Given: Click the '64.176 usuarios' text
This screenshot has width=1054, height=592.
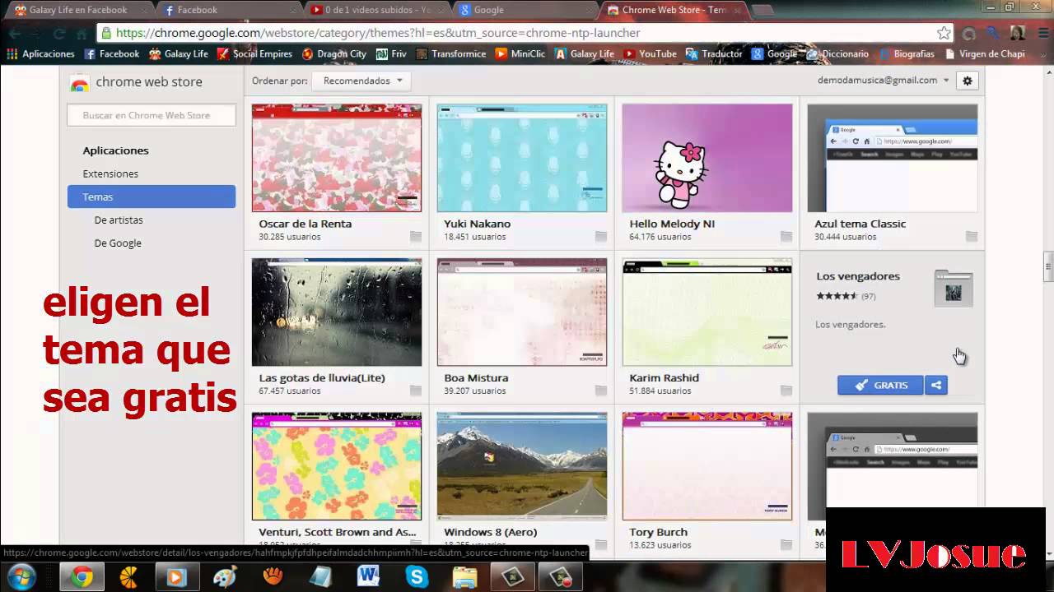Looking at the screenshot, I should point(660,237).
